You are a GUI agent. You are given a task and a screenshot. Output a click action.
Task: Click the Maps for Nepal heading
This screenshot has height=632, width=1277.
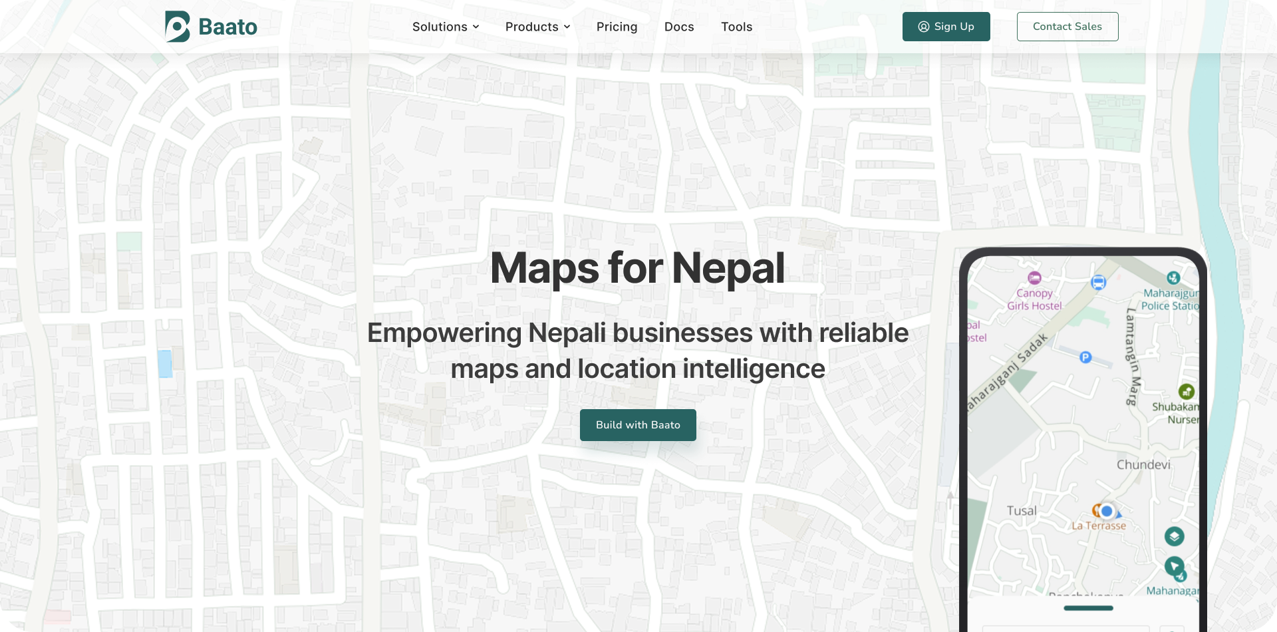tap(638, 268)
